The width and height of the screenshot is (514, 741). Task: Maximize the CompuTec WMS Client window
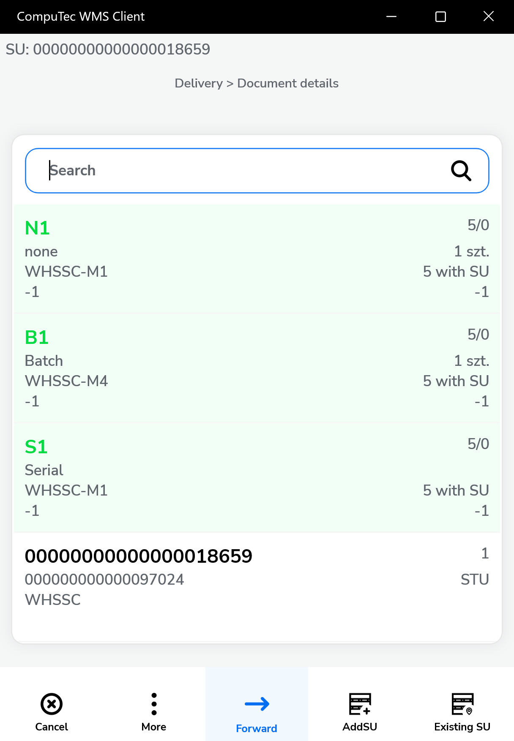coord(440,16)
